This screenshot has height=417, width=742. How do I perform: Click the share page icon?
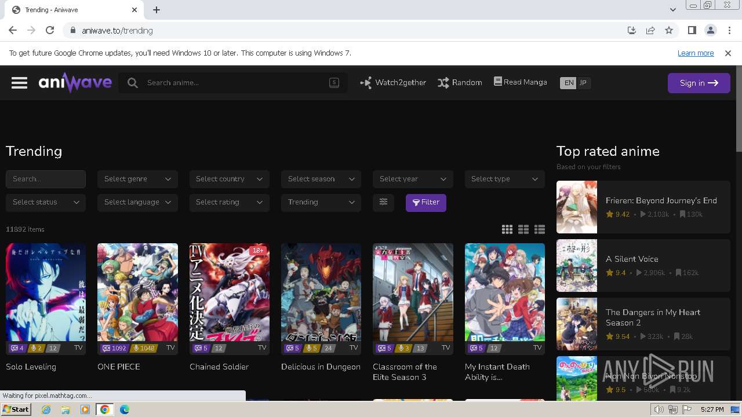coord(650,30)
